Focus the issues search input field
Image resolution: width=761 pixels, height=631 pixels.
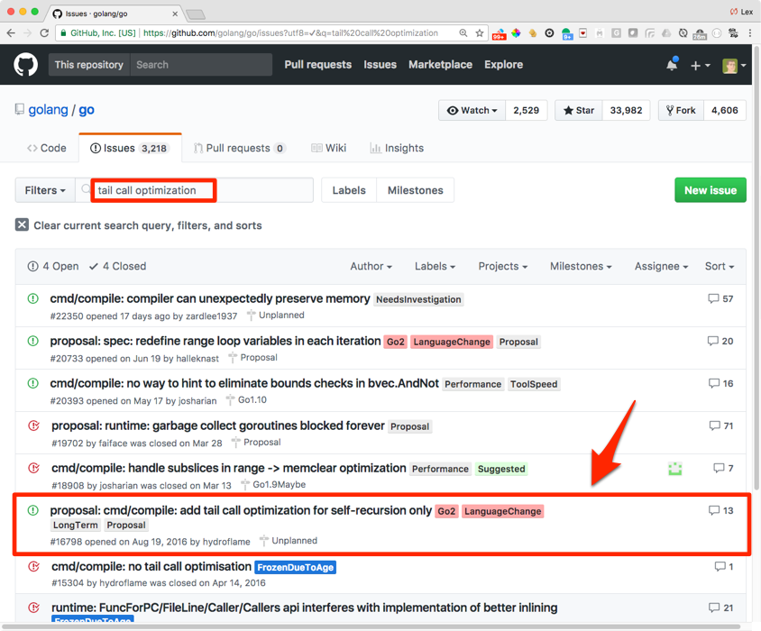[x=203, y=190]
